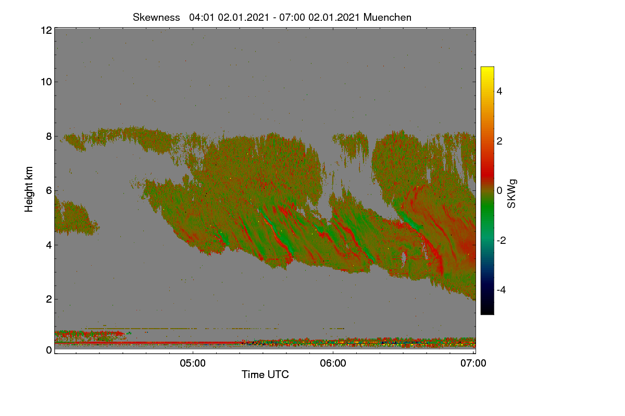Click the 'Time UTC' x-axis label
Screen dimensions: 625x416
[x=265, y=374]
